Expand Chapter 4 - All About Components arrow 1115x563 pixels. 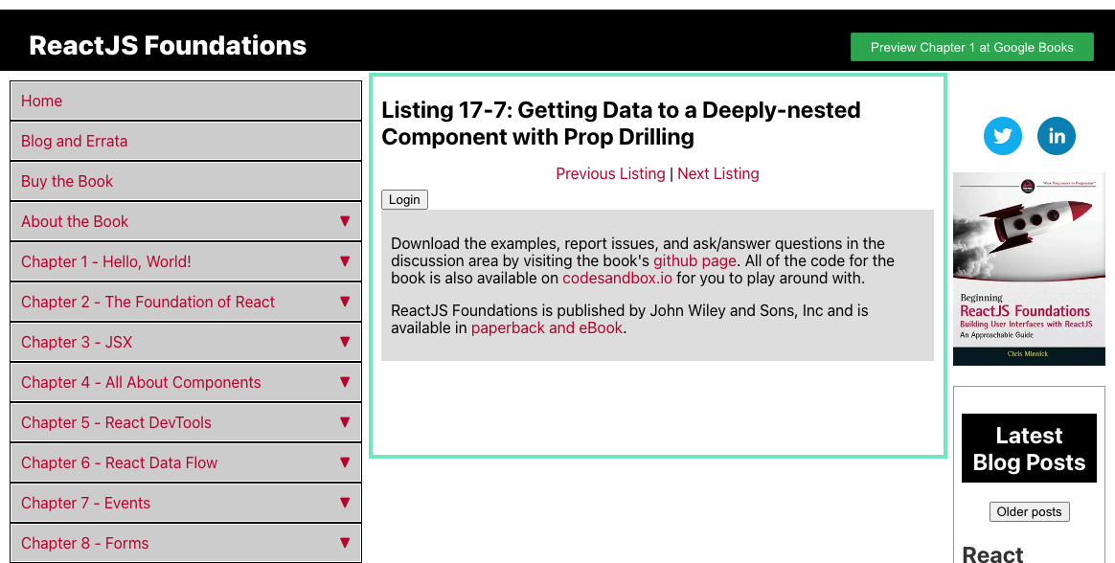(345, 382)
